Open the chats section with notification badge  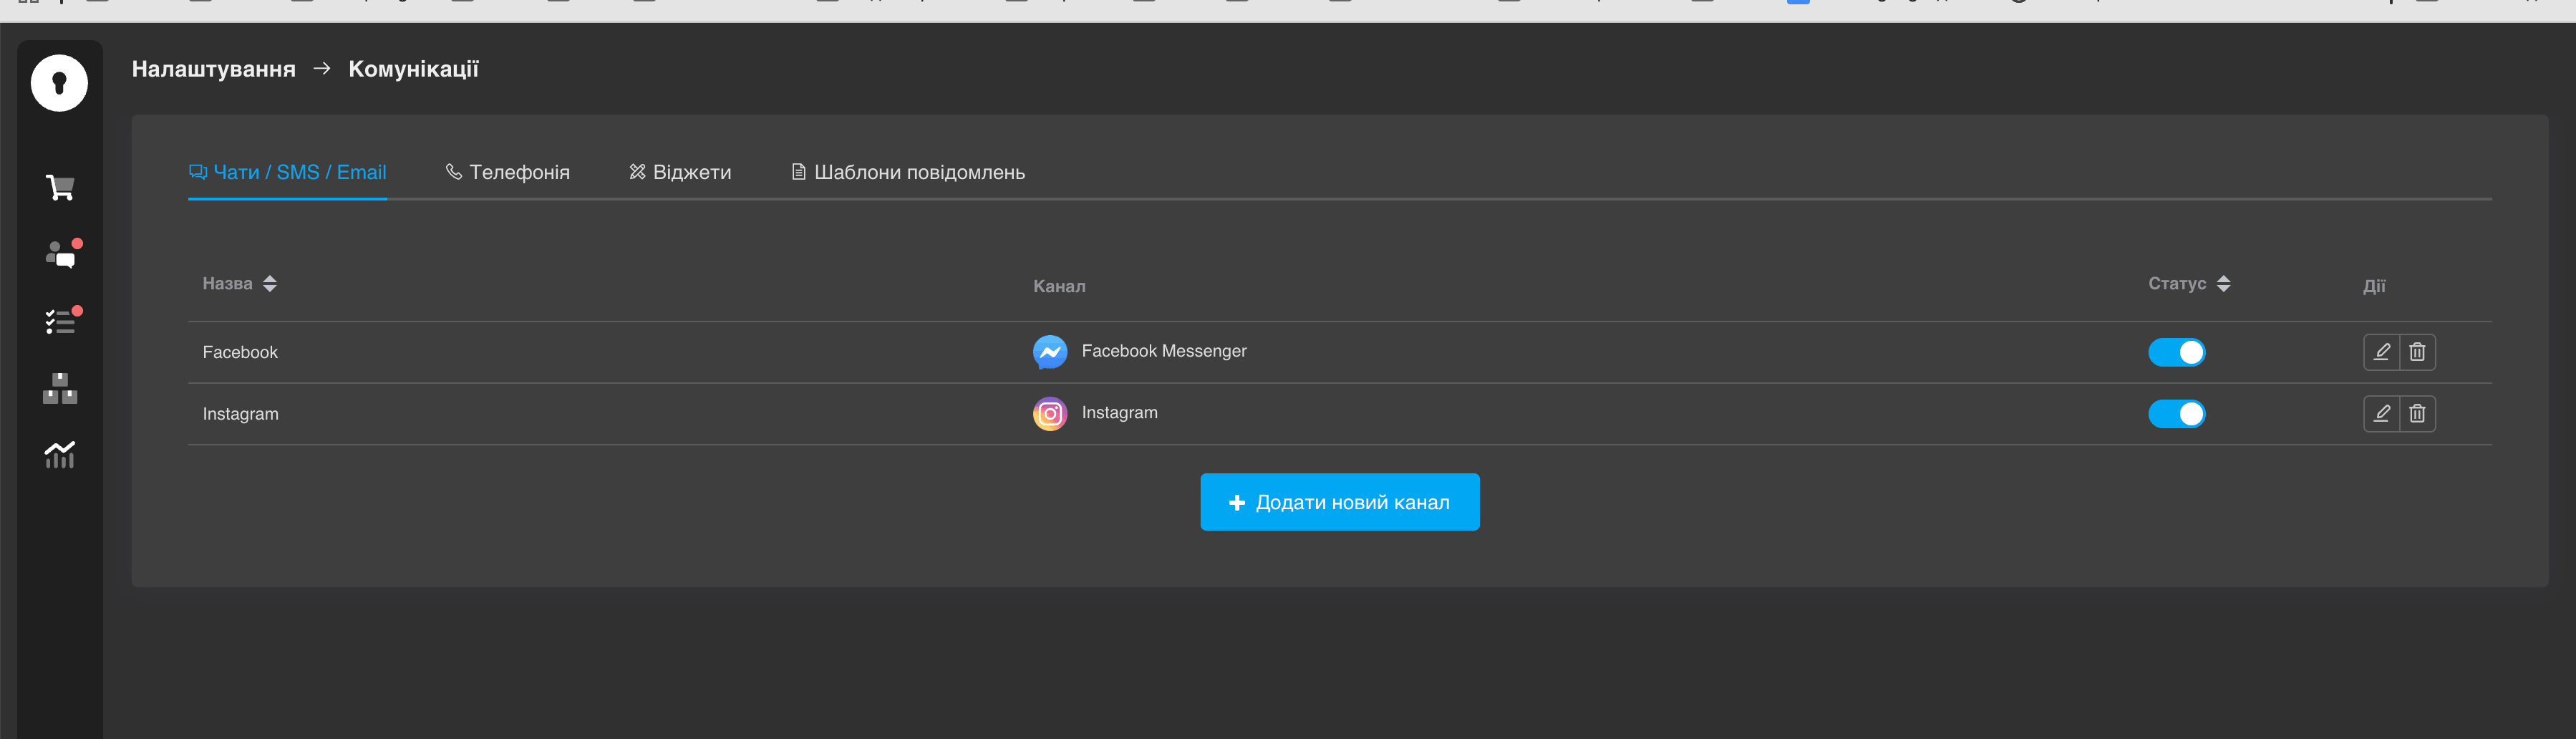tap(60, 255)
